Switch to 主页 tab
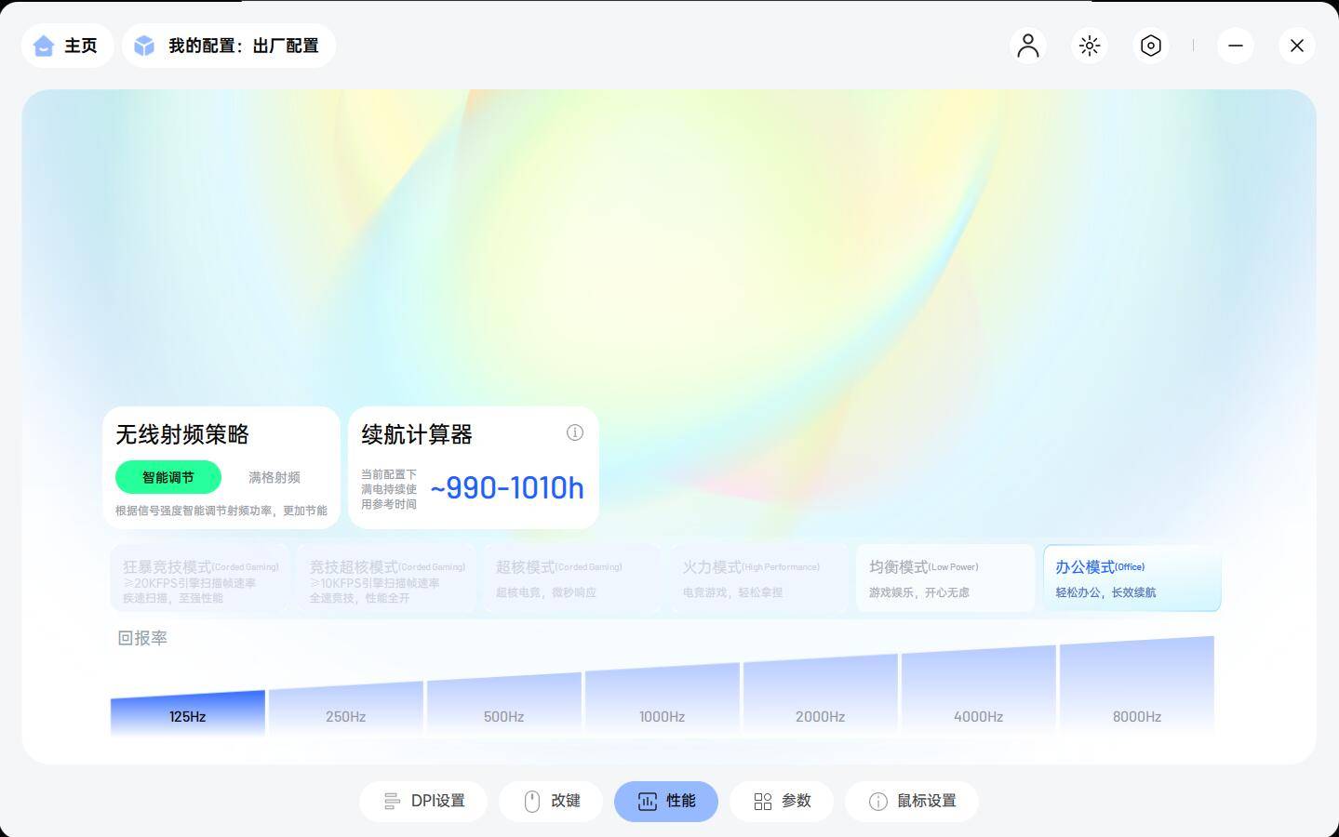Image resolution: width=1339 pixels, height=837 pixels. point(67,45)
